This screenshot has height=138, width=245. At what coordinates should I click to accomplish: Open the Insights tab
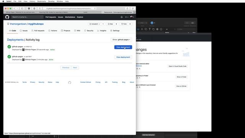[x=102, y=31]
